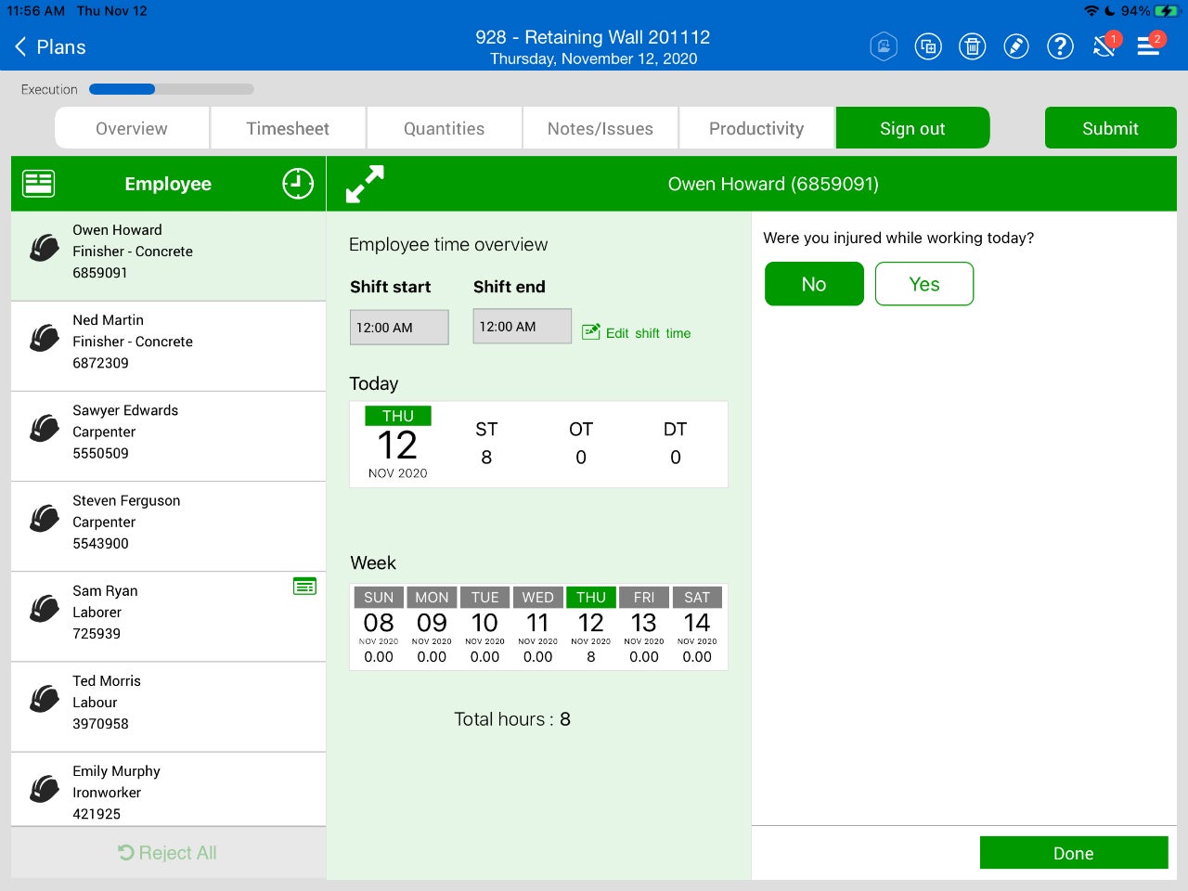Click the clock icon in Employee header
The height and width of the screenshot is (891, 1188).
298,184
